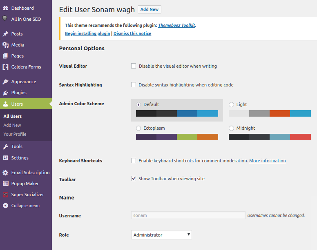This screenshot has width=317, height=250.
Task: Follow the Begin installing plugin link
Action: coord(87,33)
